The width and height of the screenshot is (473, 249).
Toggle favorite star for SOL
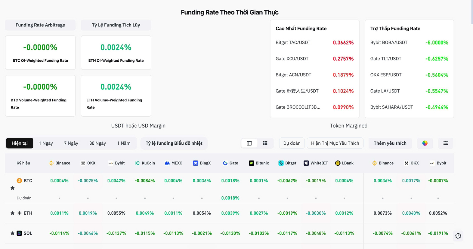13,233
